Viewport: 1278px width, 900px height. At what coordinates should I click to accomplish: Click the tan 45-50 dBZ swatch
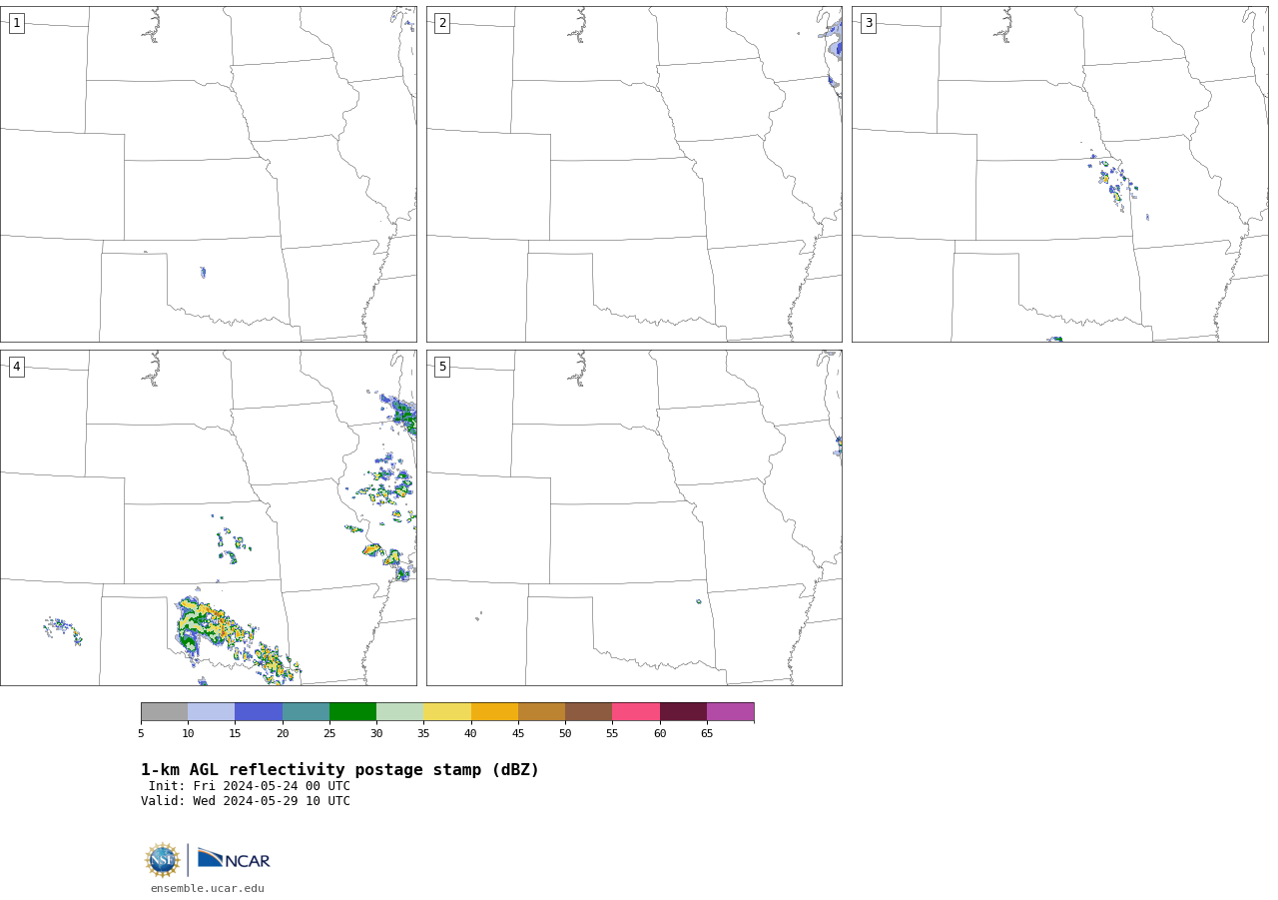[x=541, y=712]
